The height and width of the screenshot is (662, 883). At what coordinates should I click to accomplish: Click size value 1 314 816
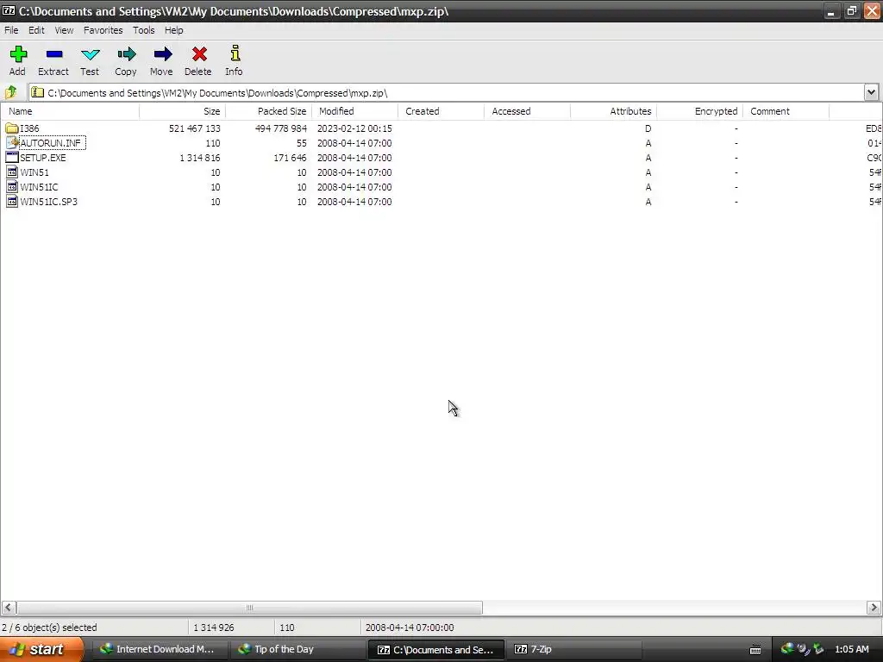pos(200,158)
